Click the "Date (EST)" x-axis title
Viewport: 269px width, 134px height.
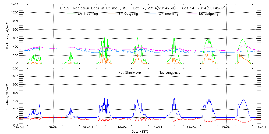[140, 132]
